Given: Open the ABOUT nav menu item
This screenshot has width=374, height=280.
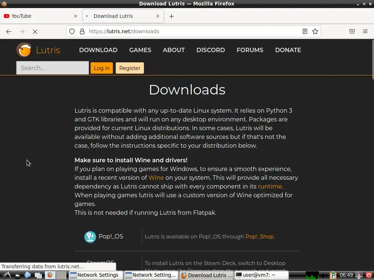Looking at the screenshot, I should pos(174,50).
